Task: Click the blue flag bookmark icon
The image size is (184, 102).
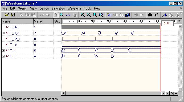Action: [x=165, y=15]
